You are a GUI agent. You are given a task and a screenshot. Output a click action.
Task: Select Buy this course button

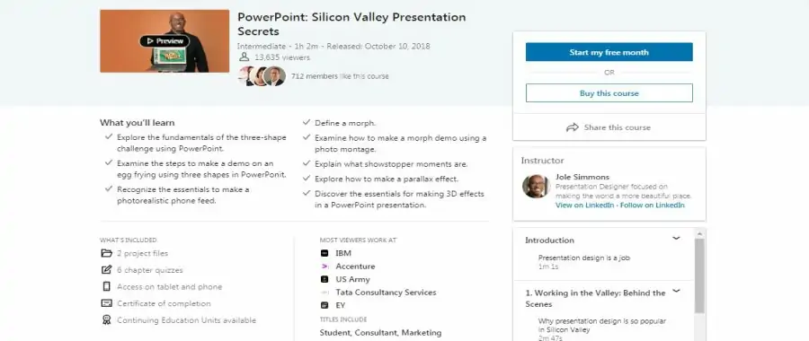(609, 93)
